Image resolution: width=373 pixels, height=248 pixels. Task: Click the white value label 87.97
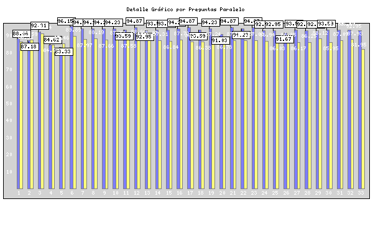(x=85, y=45)
